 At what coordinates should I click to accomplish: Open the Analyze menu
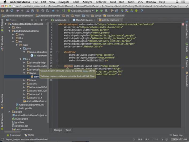click(87, 2)
